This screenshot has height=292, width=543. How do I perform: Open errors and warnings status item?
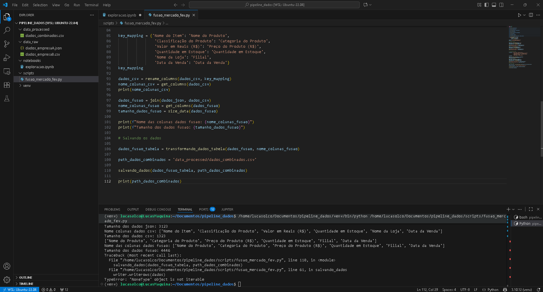[x=49, y=289]
